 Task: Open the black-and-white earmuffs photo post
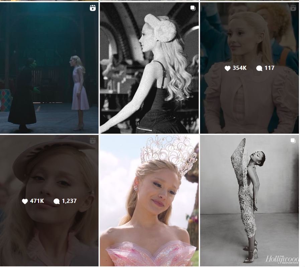[x=149, y=68]
